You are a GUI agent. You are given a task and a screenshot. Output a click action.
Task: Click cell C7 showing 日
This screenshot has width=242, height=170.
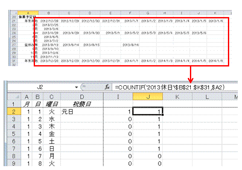[x=52, y=149]
